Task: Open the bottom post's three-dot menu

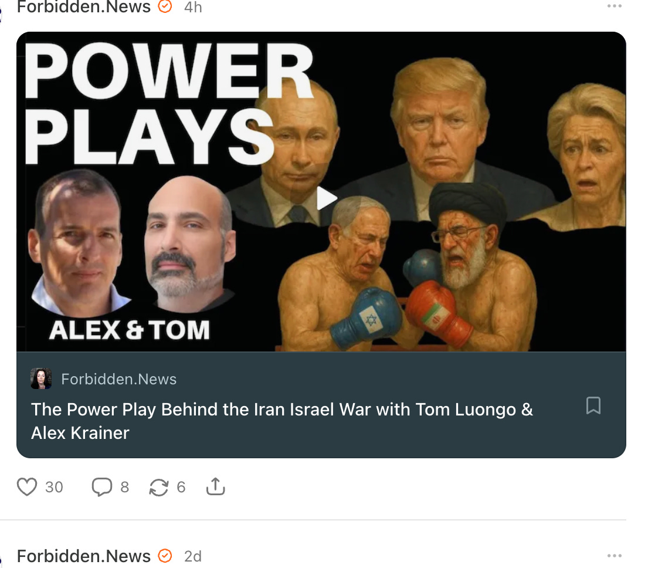Action: pyautogui.click(x=614, y=555)
